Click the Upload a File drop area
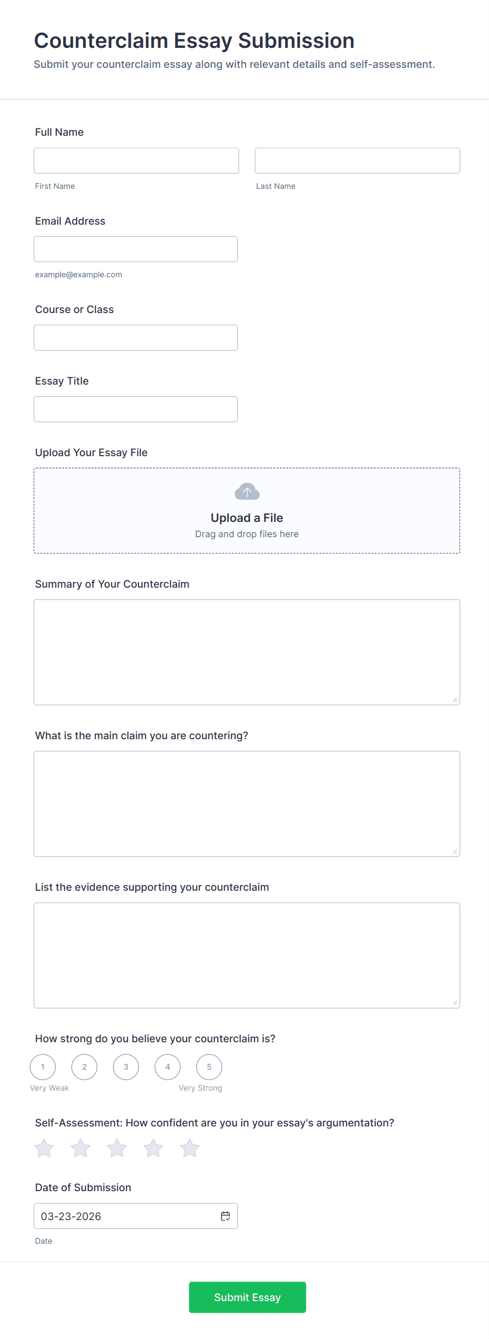Viewport: 489px width, 1339px height. click(x=247, y=511)
